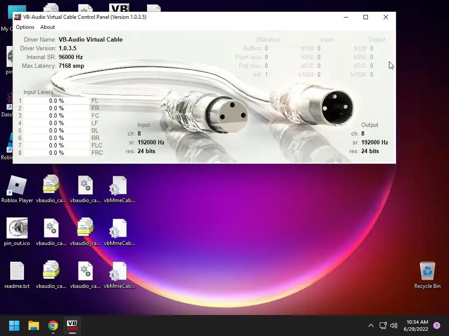The width and height of the screenshot is (449, 336).
Task: Open the notification count badge
Action: (x=437, y=325)
